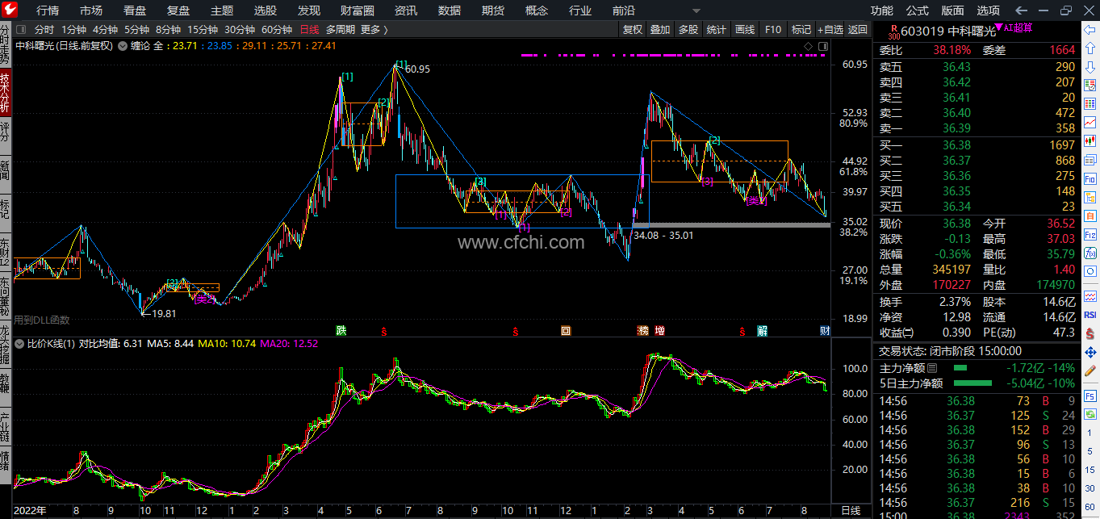Image resolution: width=1100 pixels, height=519 pixels.
Task: Open the 多周期 view
Action: point(340,30)
